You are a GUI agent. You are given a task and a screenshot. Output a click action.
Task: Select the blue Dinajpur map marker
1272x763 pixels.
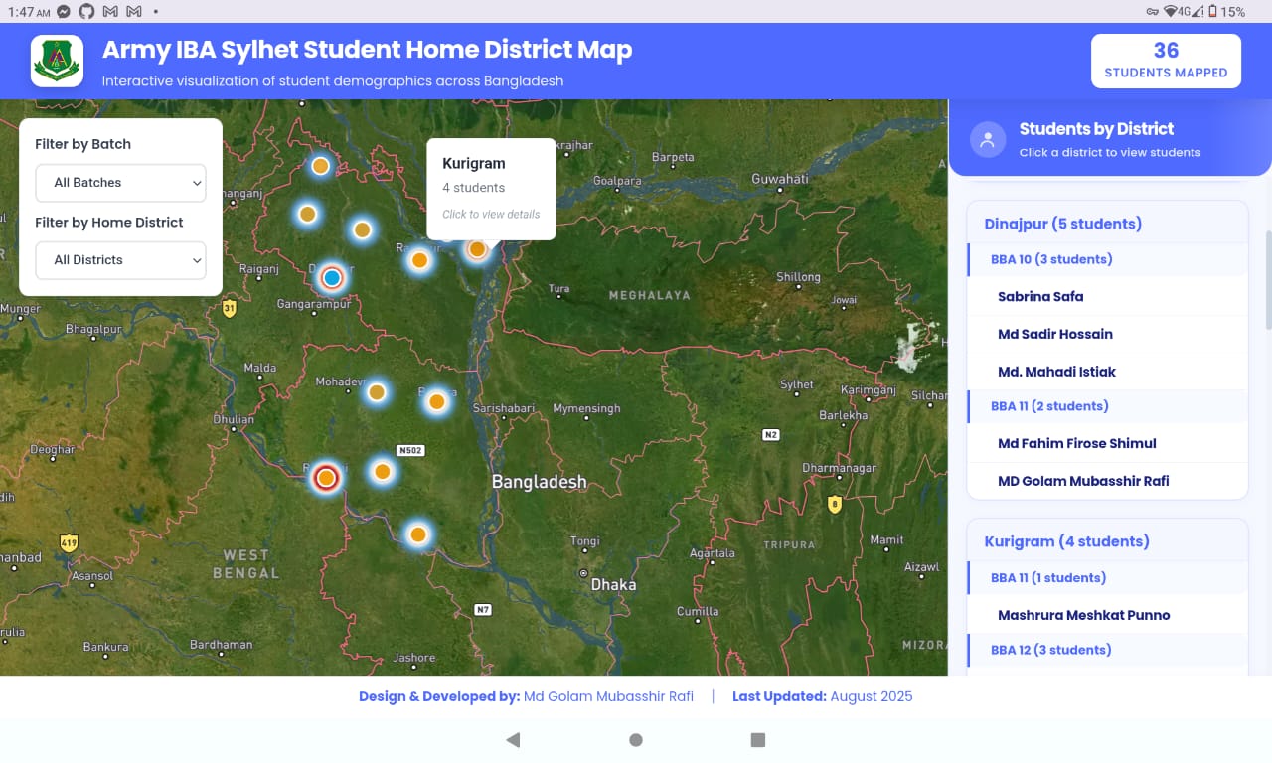[x=332, y=278]
